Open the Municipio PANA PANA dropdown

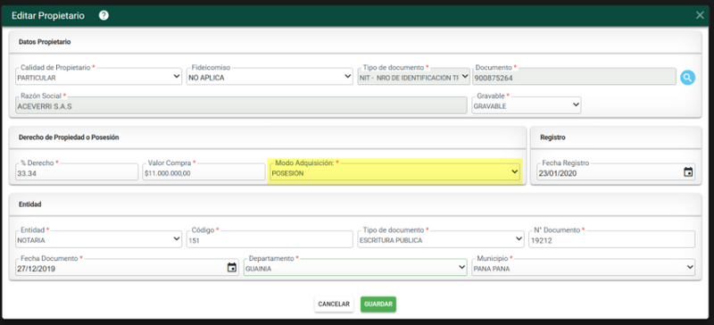tap(584, 267)
